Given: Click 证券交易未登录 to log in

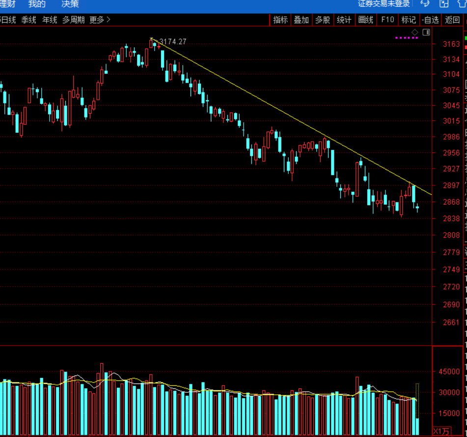Looking at the screenshot, I should (x=384, y=3).
